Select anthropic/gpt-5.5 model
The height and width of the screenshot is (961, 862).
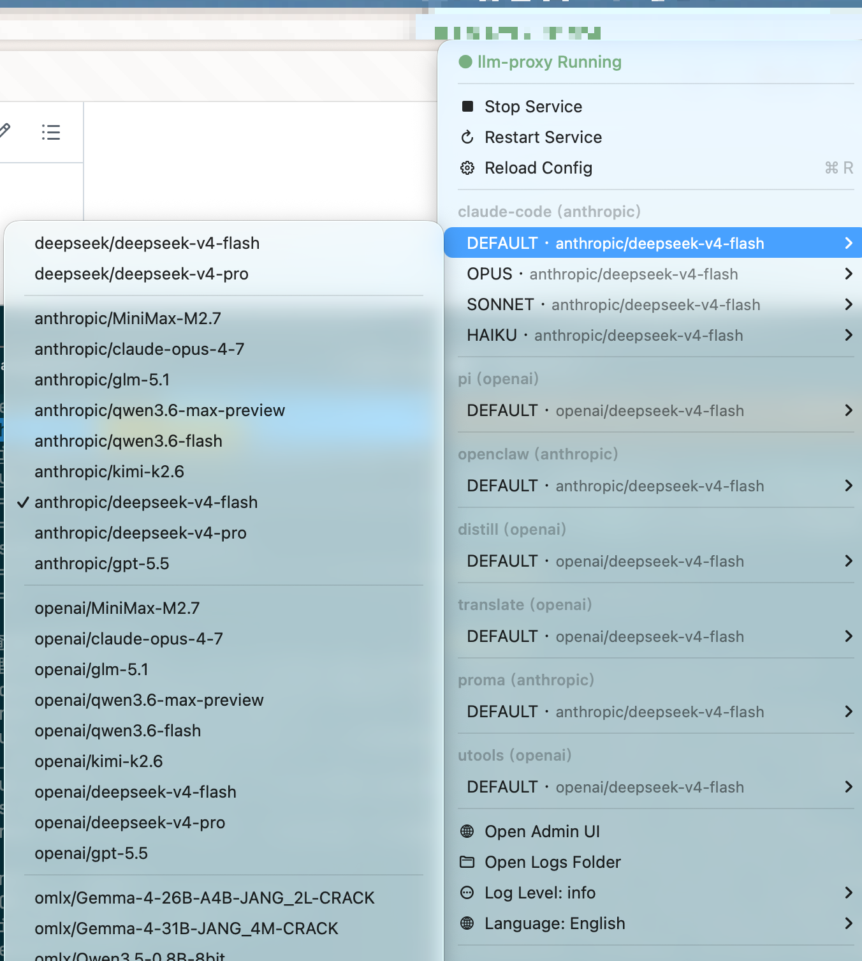223,563
